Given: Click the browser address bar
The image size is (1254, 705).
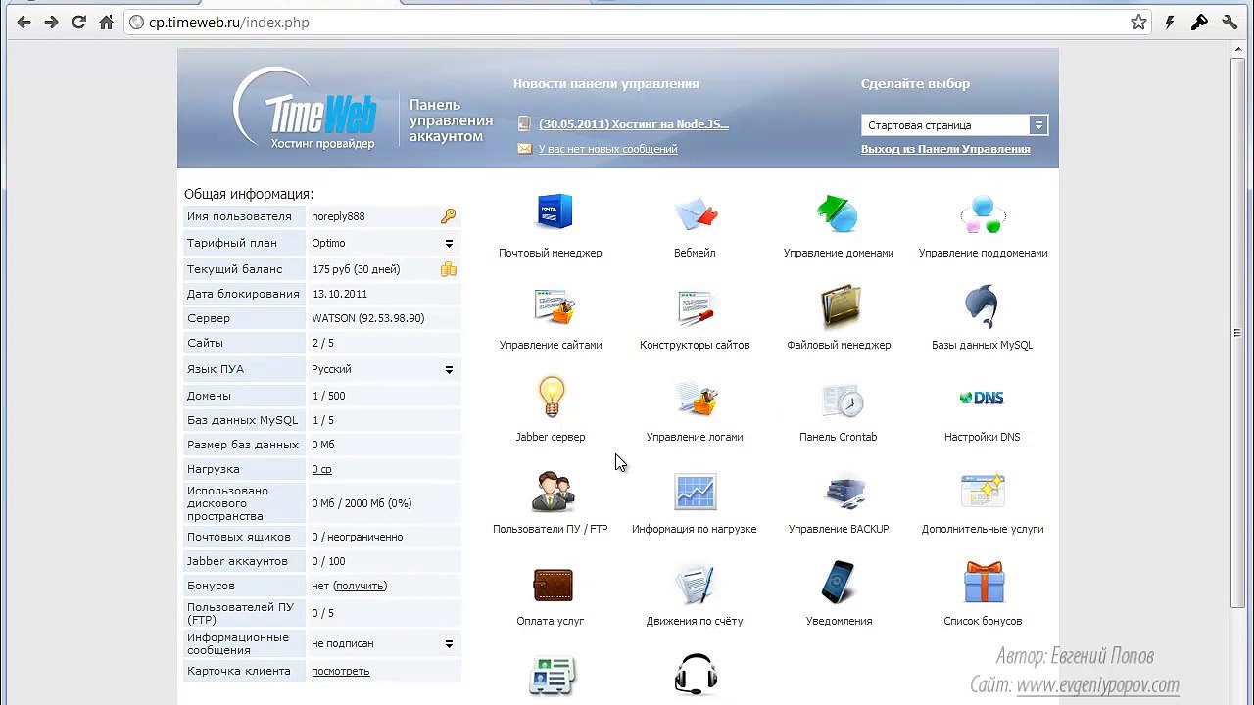Looking at the screenshot, I should 627,23.
